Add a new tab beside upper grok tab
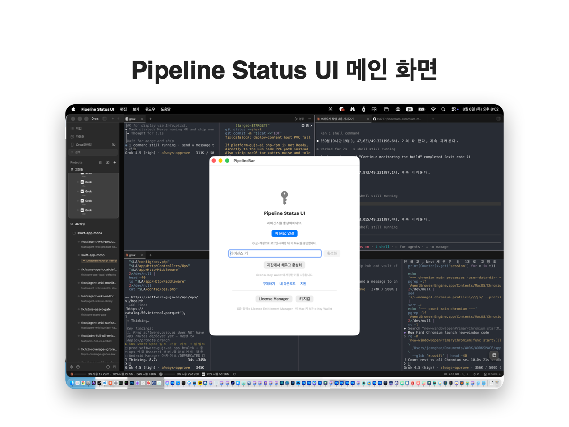 click(x=151, y=118)
